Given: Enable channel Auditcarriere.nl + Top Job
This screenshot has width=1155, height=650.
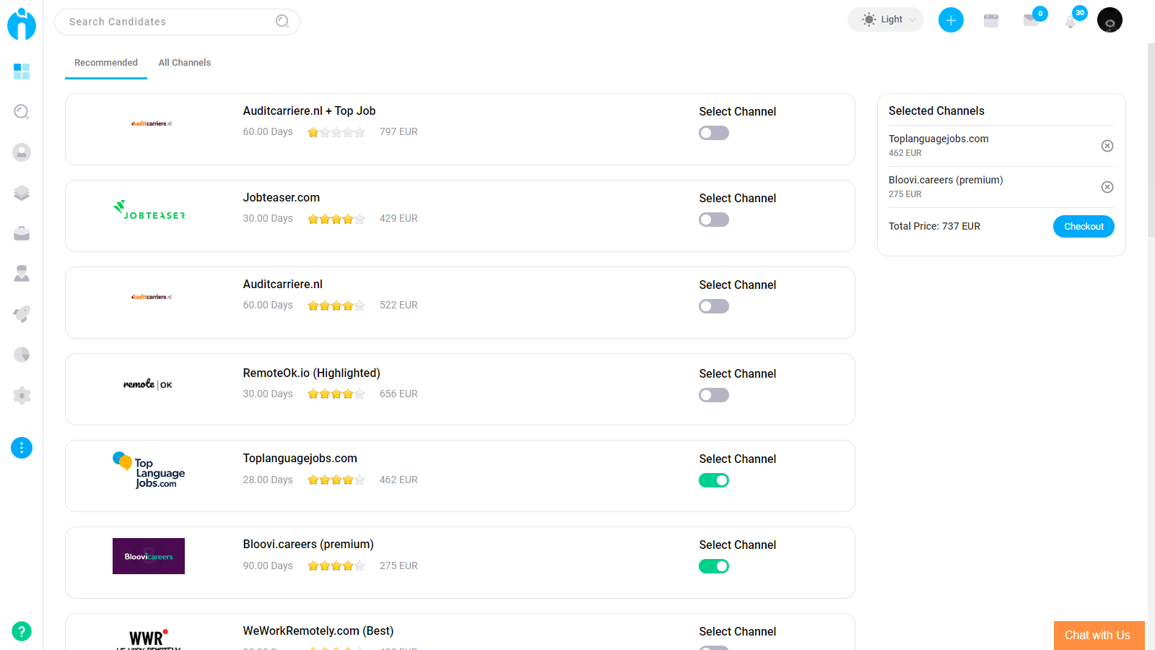Looking at the screenshot, I should pyautogui.click(x=714, y=133).
